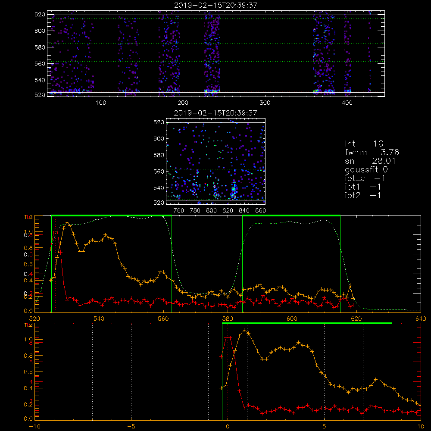Click x-axis label 100 under wide spectrogram

tap(101, 103)
